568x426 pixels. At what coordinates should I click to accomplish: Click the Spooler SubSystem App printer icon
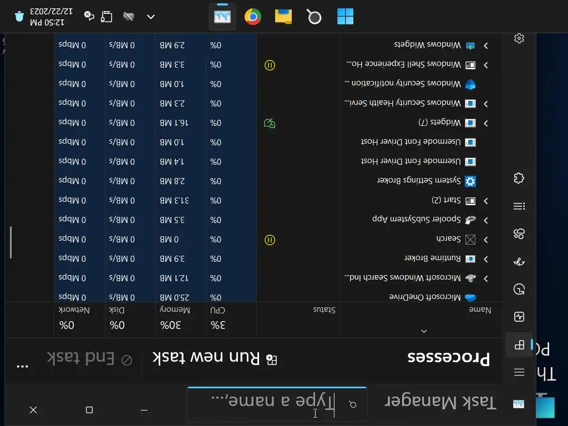470,220
